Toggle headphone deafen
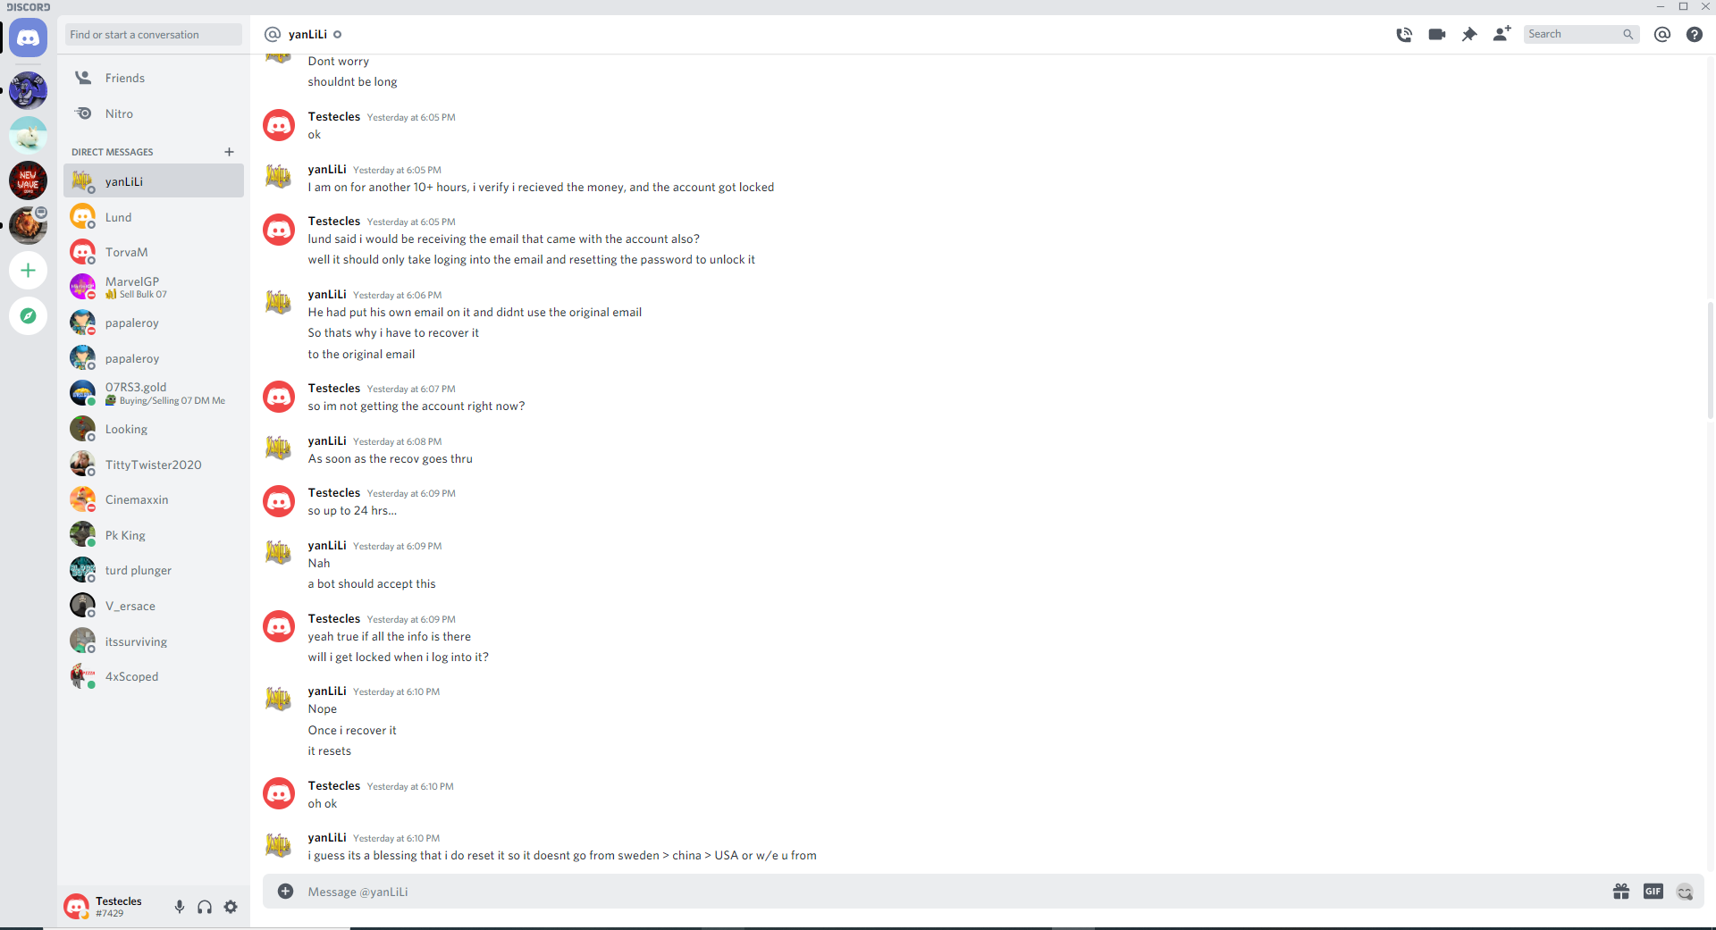 [205, 907]
